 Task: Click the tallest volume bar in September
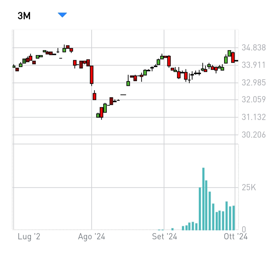click(x=203, y=199)
